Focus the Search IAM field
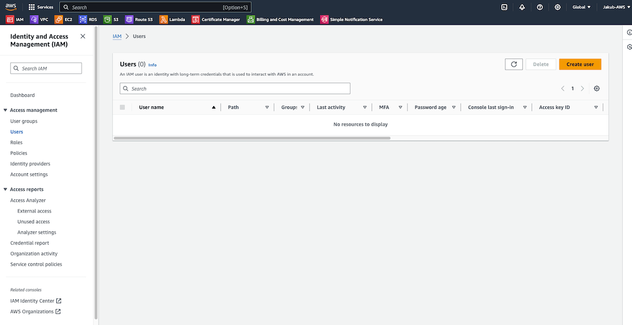The width and height of the screenshot is (632, 325). pyautogui.click(x=46, y=68)
